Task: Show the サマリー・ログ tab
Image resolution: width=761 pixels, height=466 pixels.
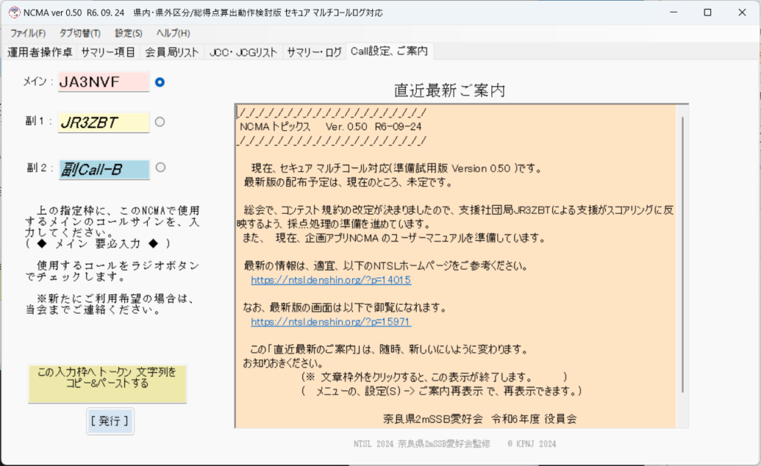Action: (314, 52)
